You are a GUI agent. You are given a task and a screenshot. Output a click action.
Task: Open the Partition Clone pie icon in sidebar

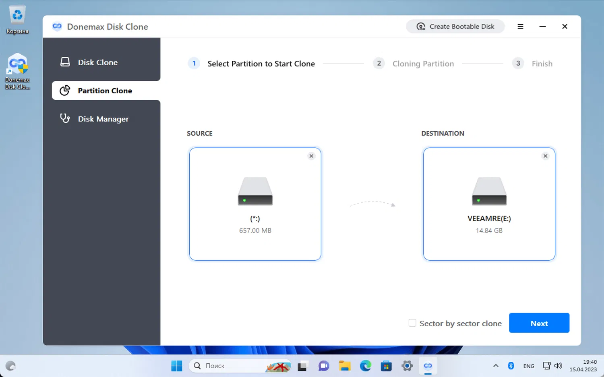pyautogui.click(x=65, y=91)
